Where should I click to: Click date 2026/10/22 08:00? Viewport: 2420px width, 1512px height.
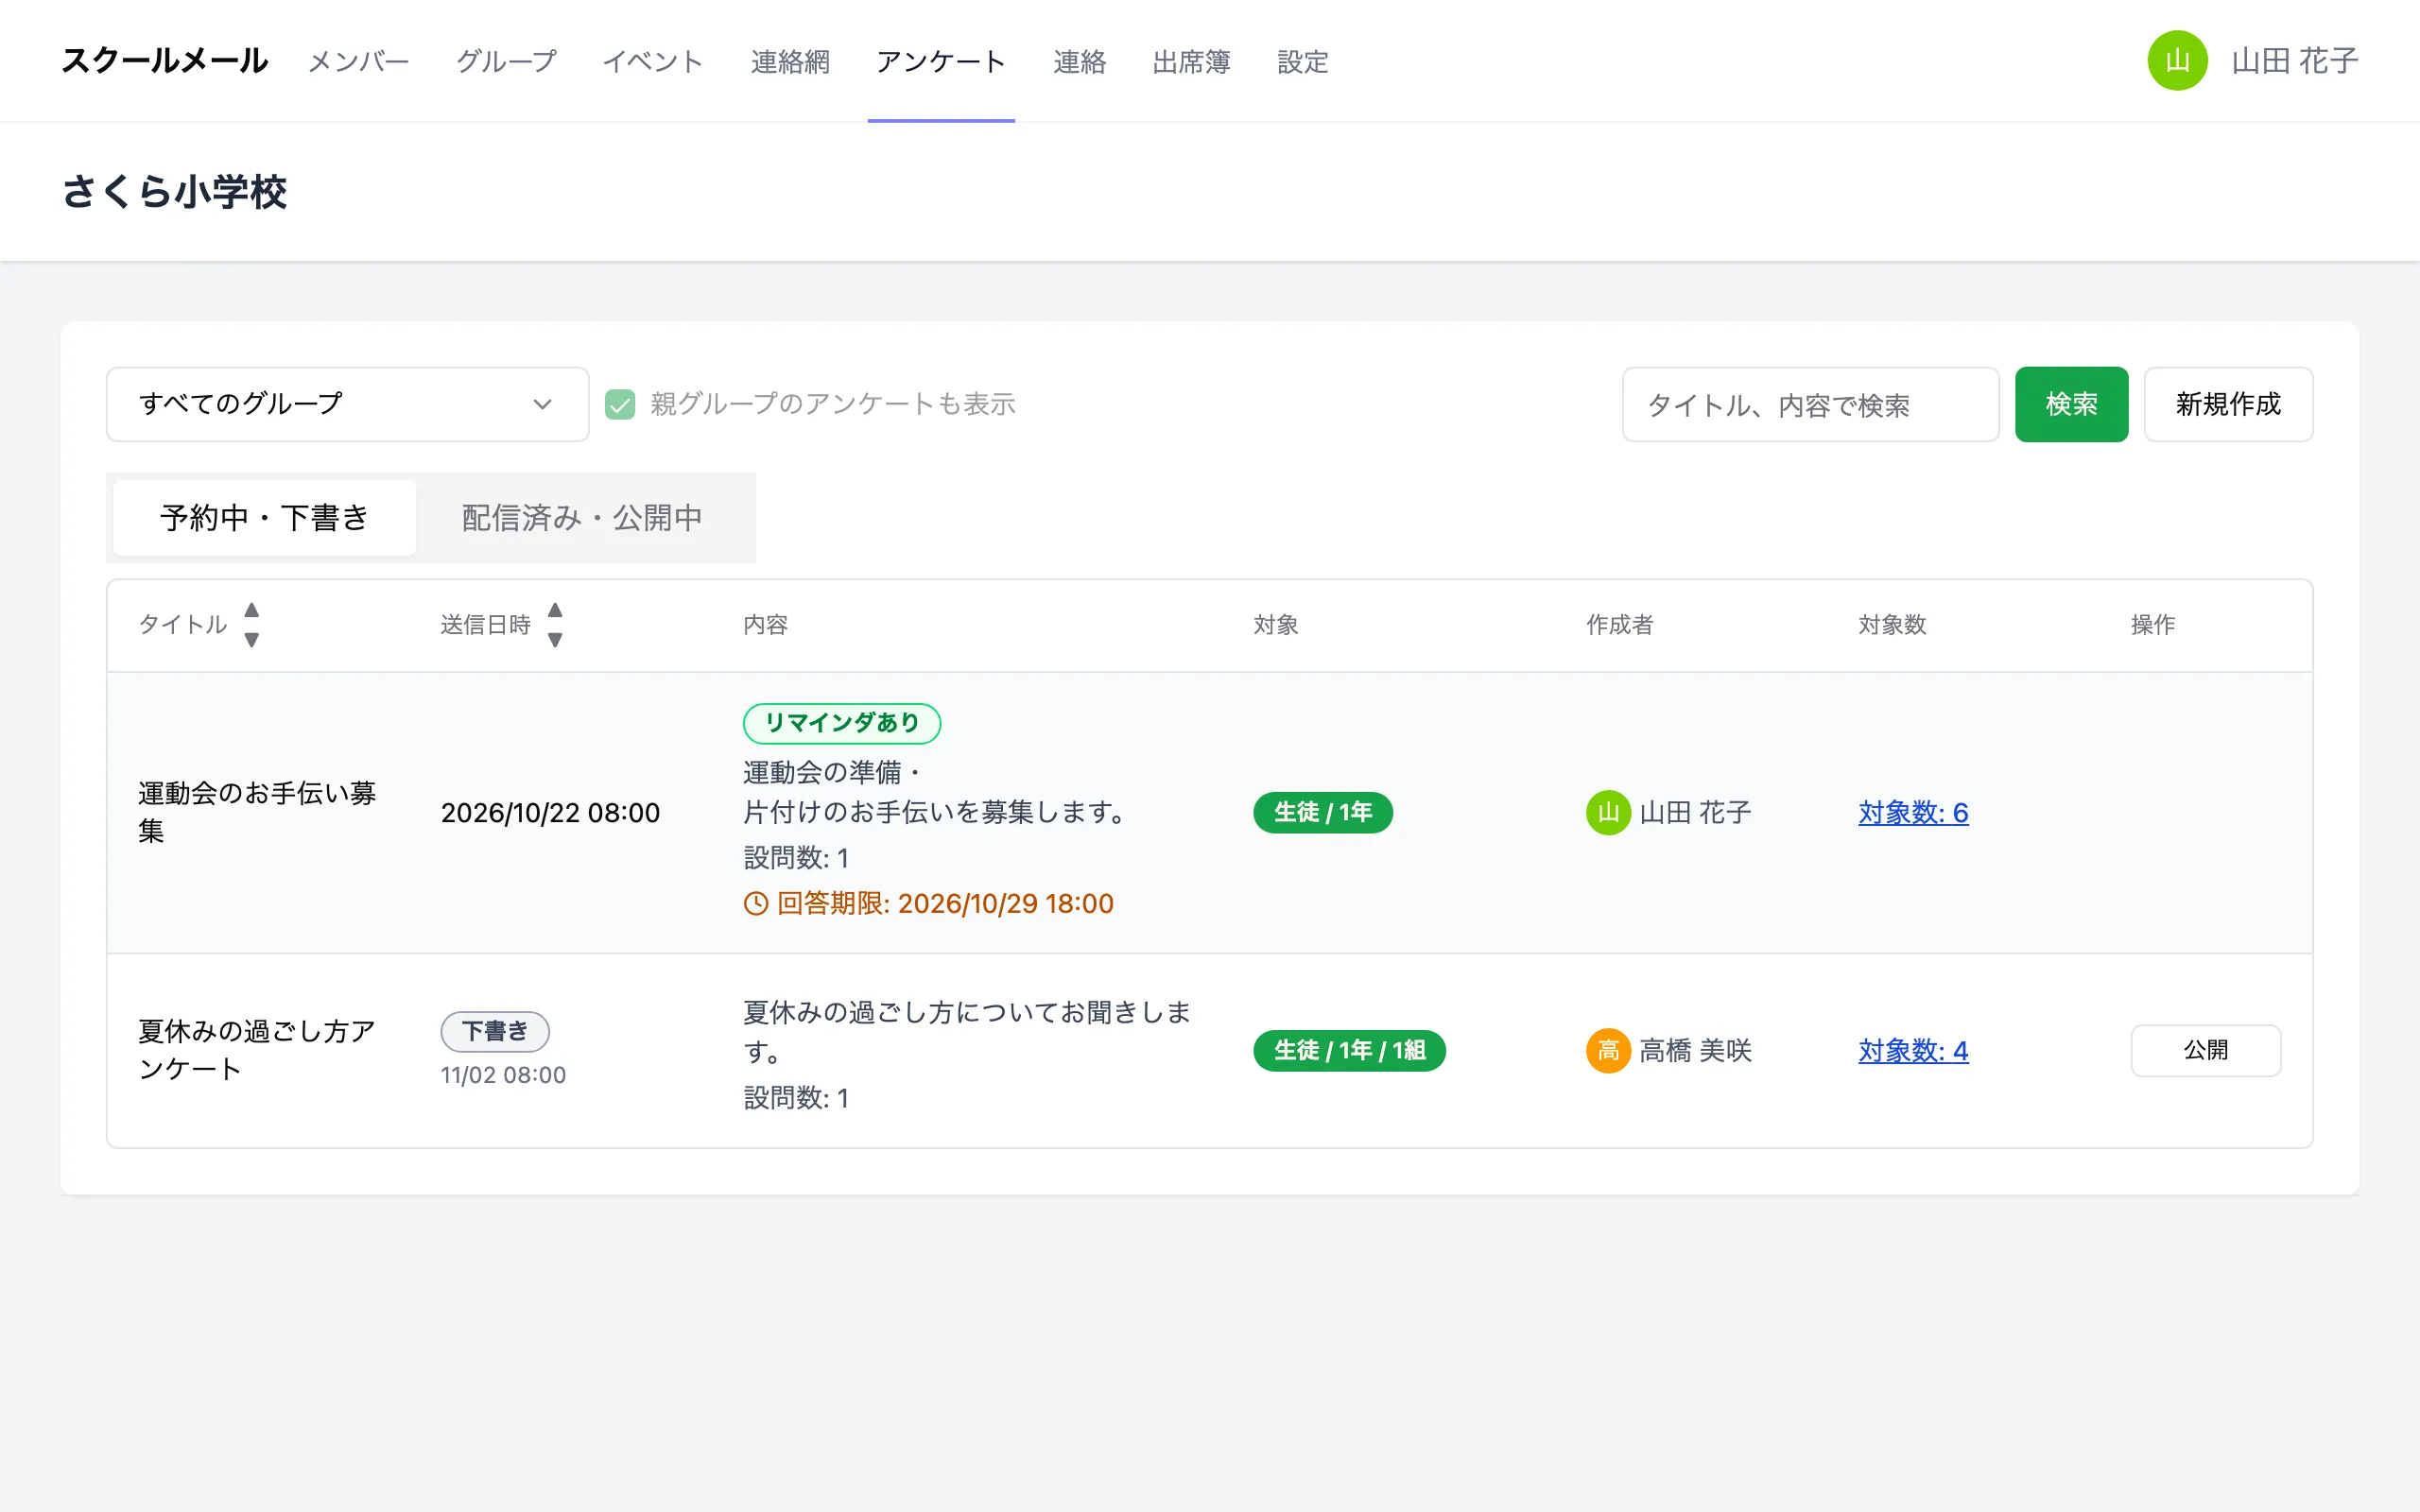point(550,812)
